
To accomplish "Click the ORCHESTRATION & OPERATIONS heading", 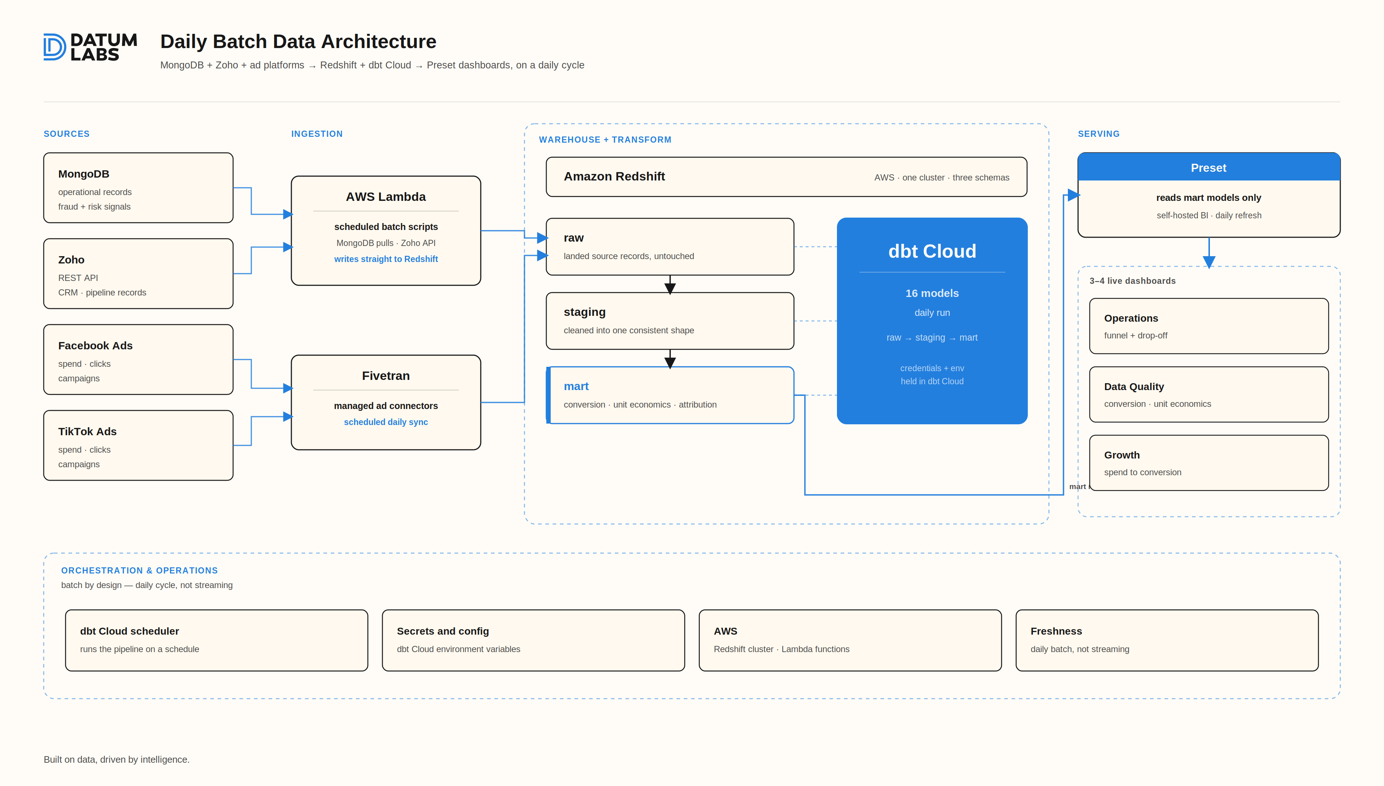I will [139, 571].
